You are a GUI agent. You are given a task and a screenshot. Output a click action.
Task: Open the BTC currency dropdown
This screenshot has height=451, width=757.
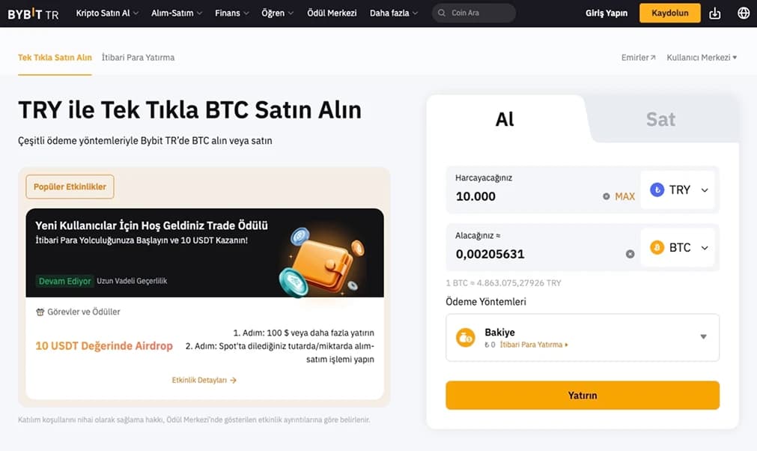coord(679,247)
